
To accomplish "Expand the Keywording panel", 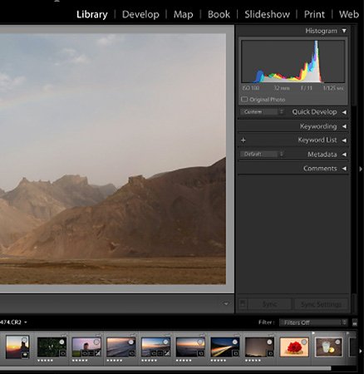I will pos(344,126).
